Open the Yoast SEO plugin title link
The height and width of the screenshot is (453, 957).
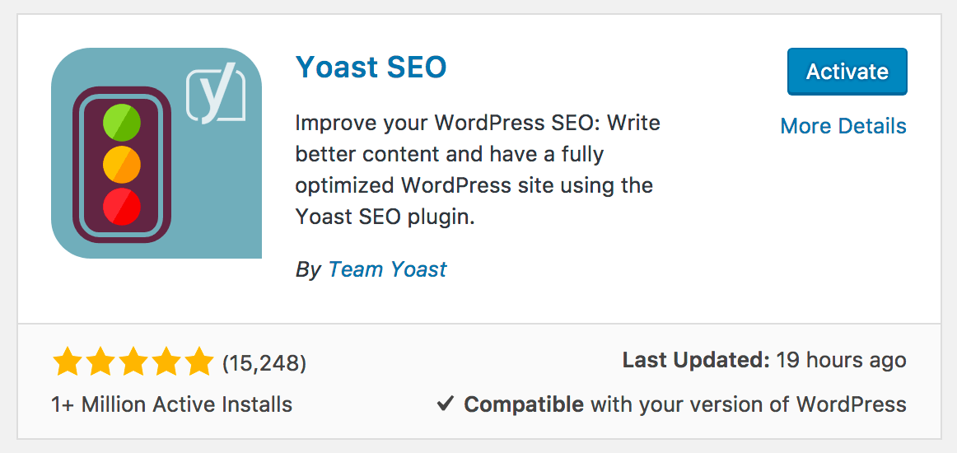click(x=371, y=68)
